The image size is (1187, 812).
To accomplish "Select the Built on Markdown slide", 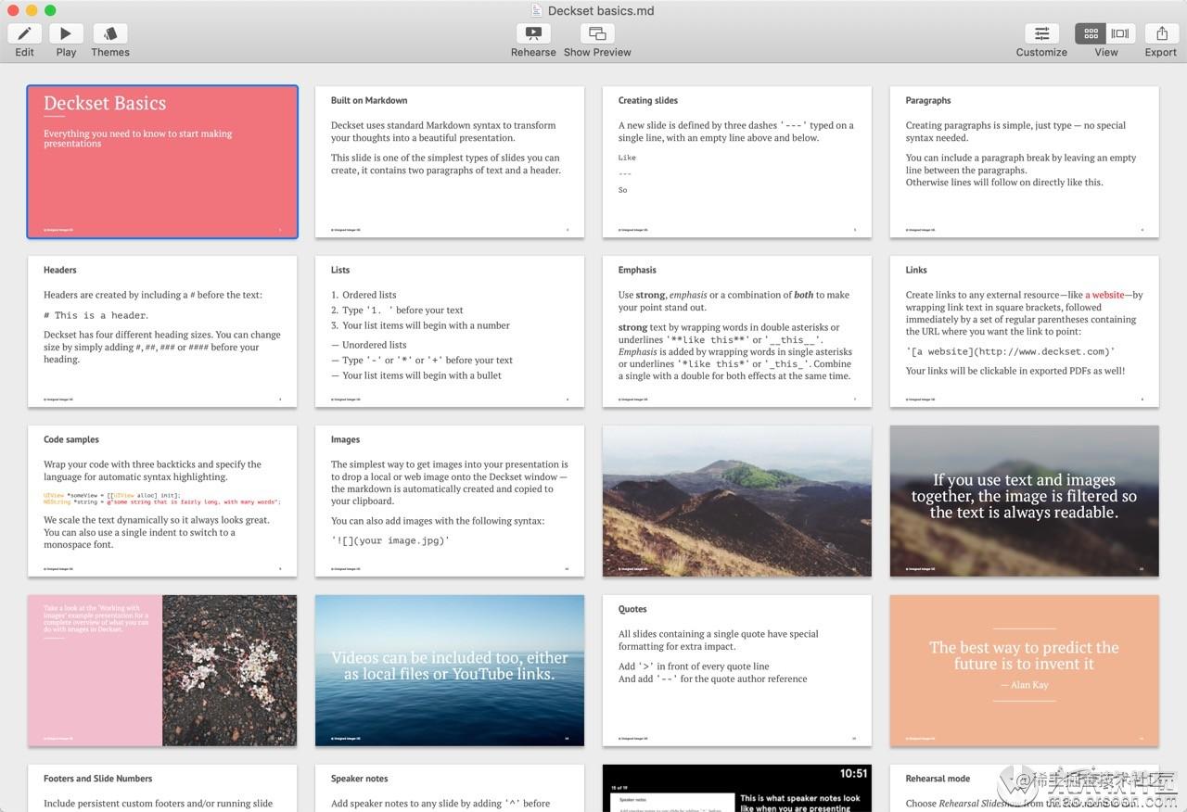I will pos(450,162).
